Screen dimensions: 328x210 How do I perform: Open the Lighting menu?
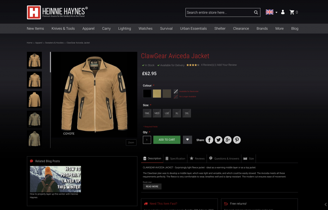tap(125, 28)
